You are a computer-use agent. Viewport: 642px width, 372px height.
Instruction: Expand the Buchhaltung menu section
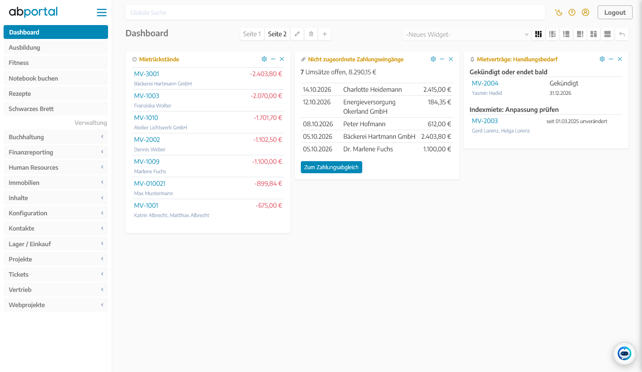point(56,137)
